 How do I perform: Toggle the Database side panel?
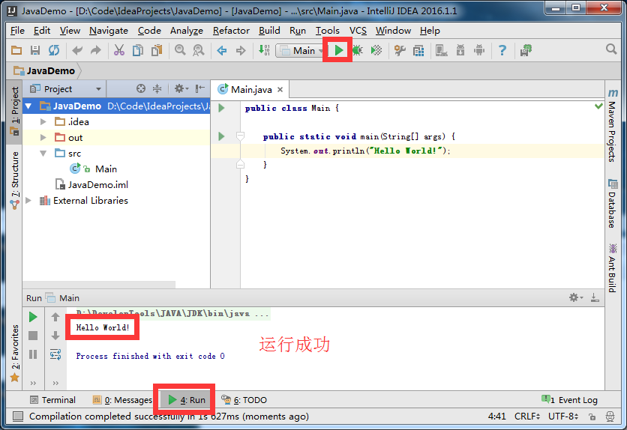(x=612, y=204)
